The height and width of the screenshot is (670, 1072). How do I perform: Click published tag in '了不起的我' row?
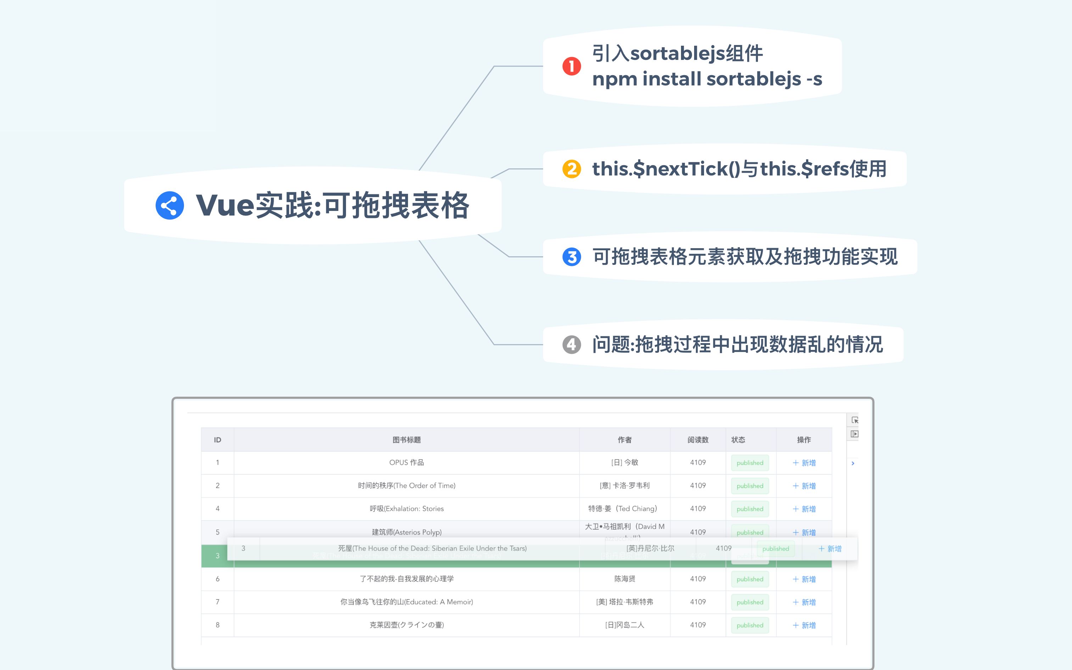[x=750, y=579]
